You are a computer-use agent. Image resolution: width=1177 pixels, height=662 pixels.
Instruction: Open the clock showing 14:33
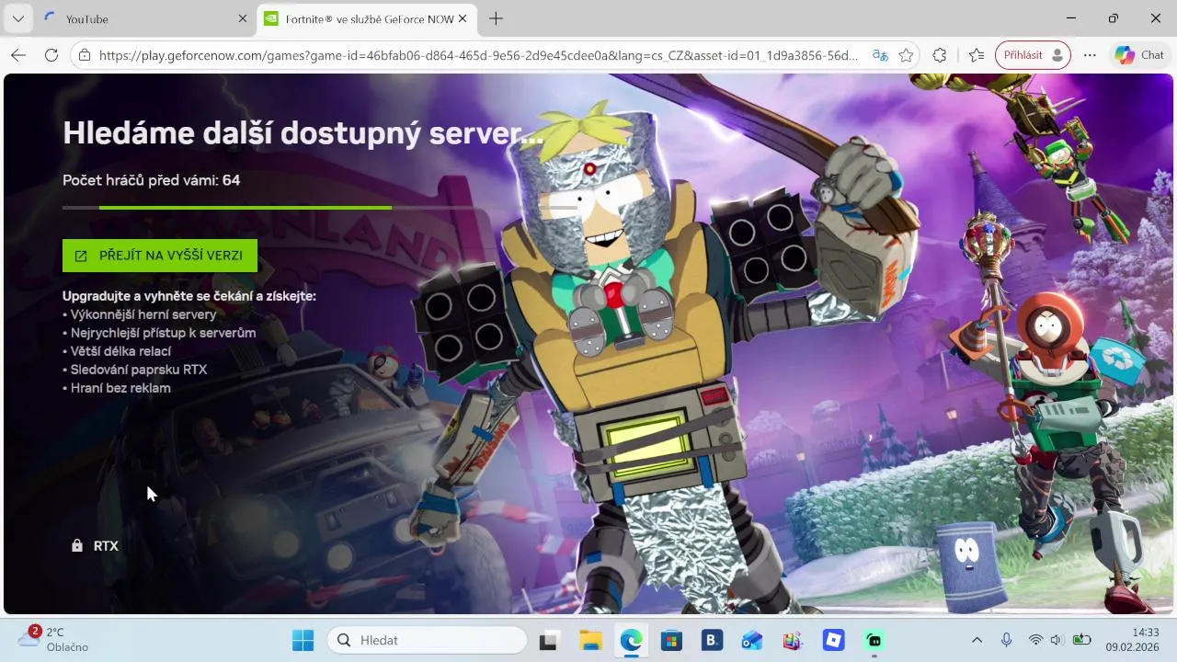pyautogui.click(x=1134, y=639)
